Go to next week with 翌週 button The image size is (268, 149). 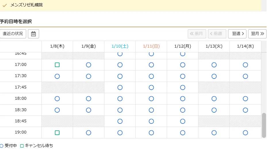[237, 34]
